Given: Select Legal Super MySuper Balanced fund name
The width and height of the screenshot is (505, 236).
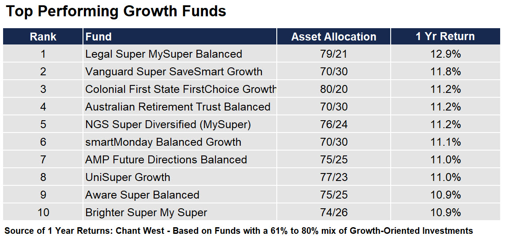Looking at the screenshot, I should click(164, 54).
